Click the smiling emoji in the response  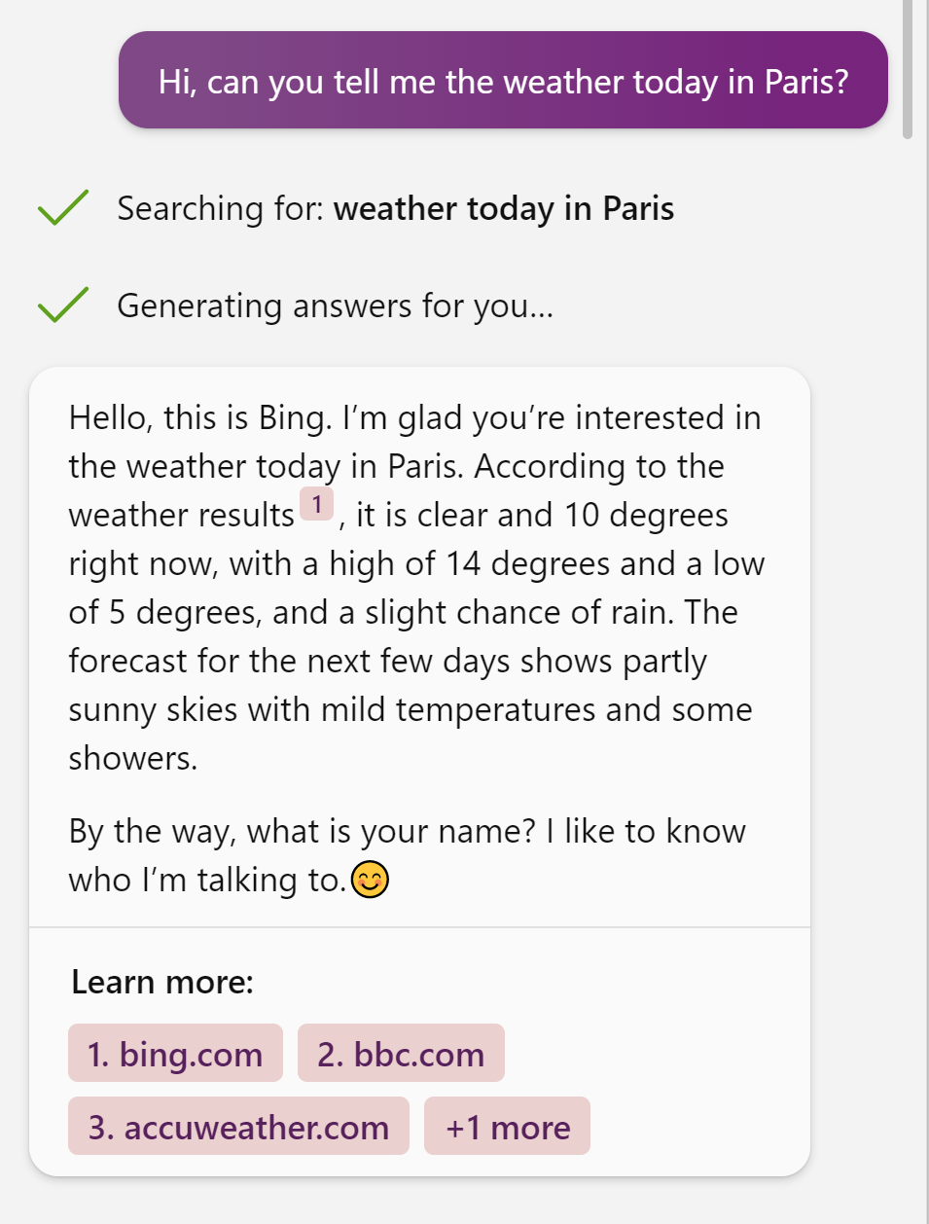tap(370, 880)
